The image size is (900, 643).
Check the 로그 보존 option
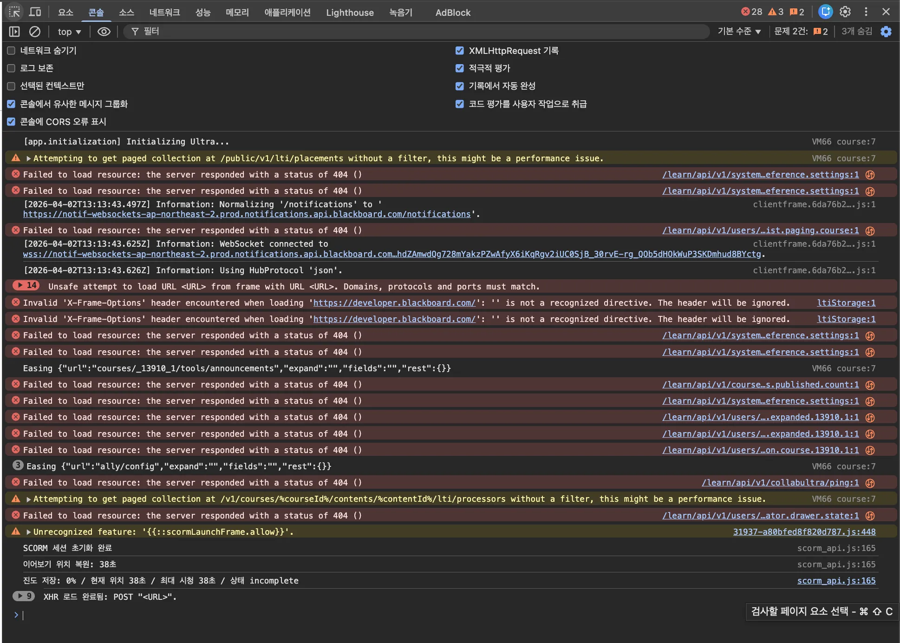click(x=11, y=68)
